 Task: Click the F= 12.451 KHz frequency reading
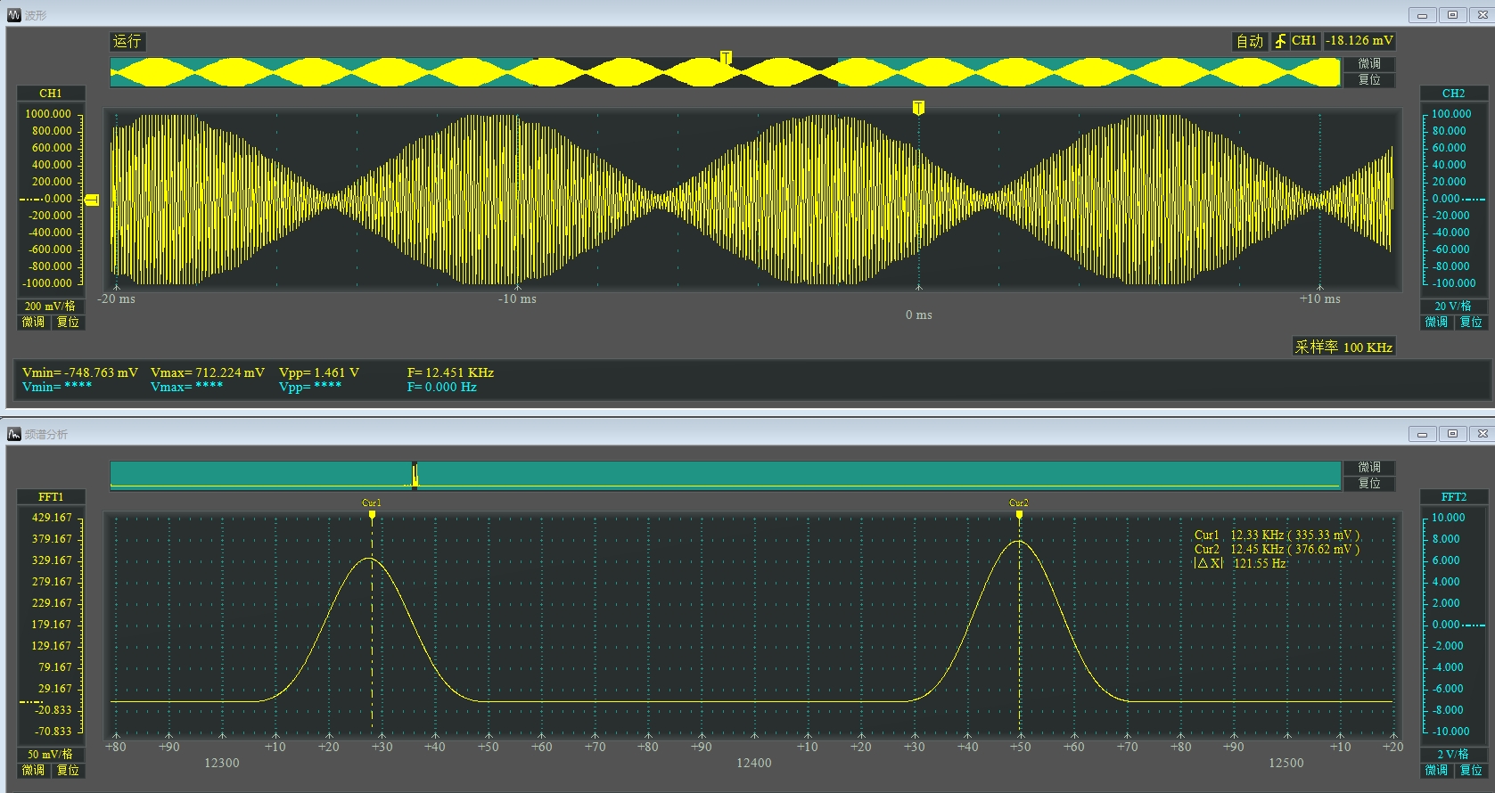click(450, 372)
